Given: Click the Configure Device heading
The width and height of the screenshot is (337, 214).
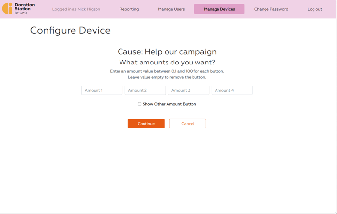Looking at the screenshot, I should 70,30.
